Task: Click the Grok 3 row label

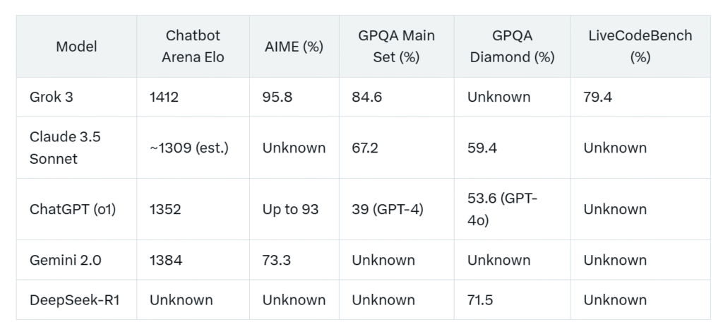Action: [x=51, y=97]
